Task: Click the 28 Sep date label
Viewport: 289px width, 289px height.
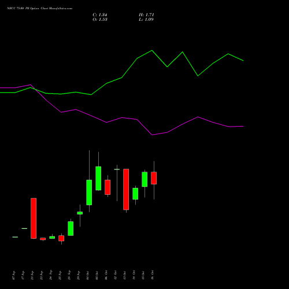Action: (x=69, y=275)
